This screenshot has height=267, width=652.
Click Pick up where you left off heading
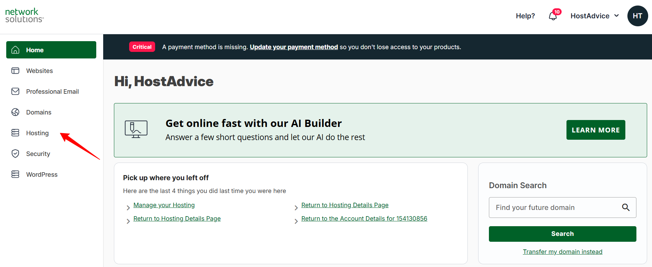(x=166, y=178)
